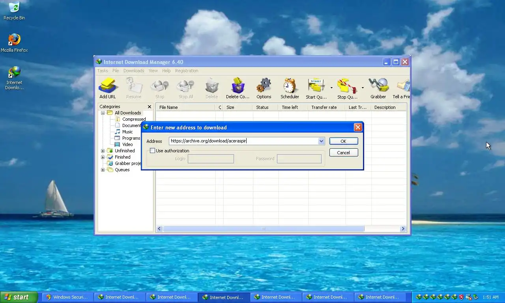
Task: Open the Registration menu
Action: [x=187, y=71]
